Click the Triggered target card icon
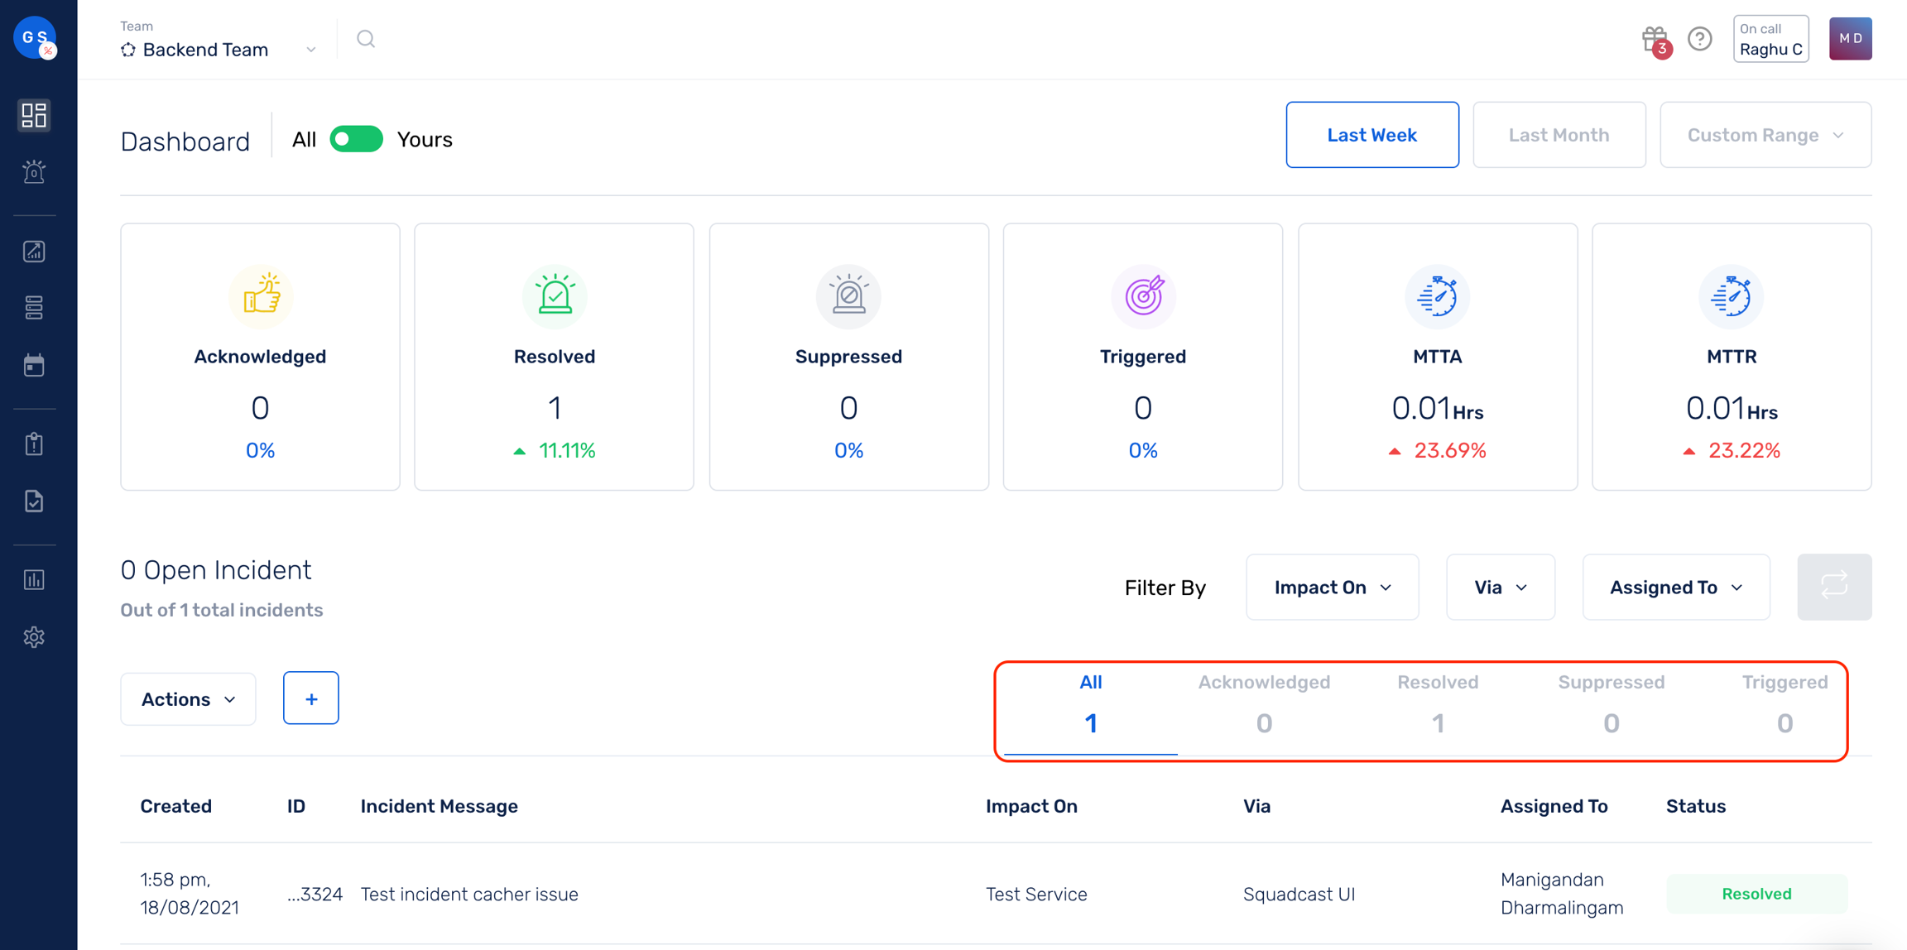The image size is (1907, 950). (1143, 295)
